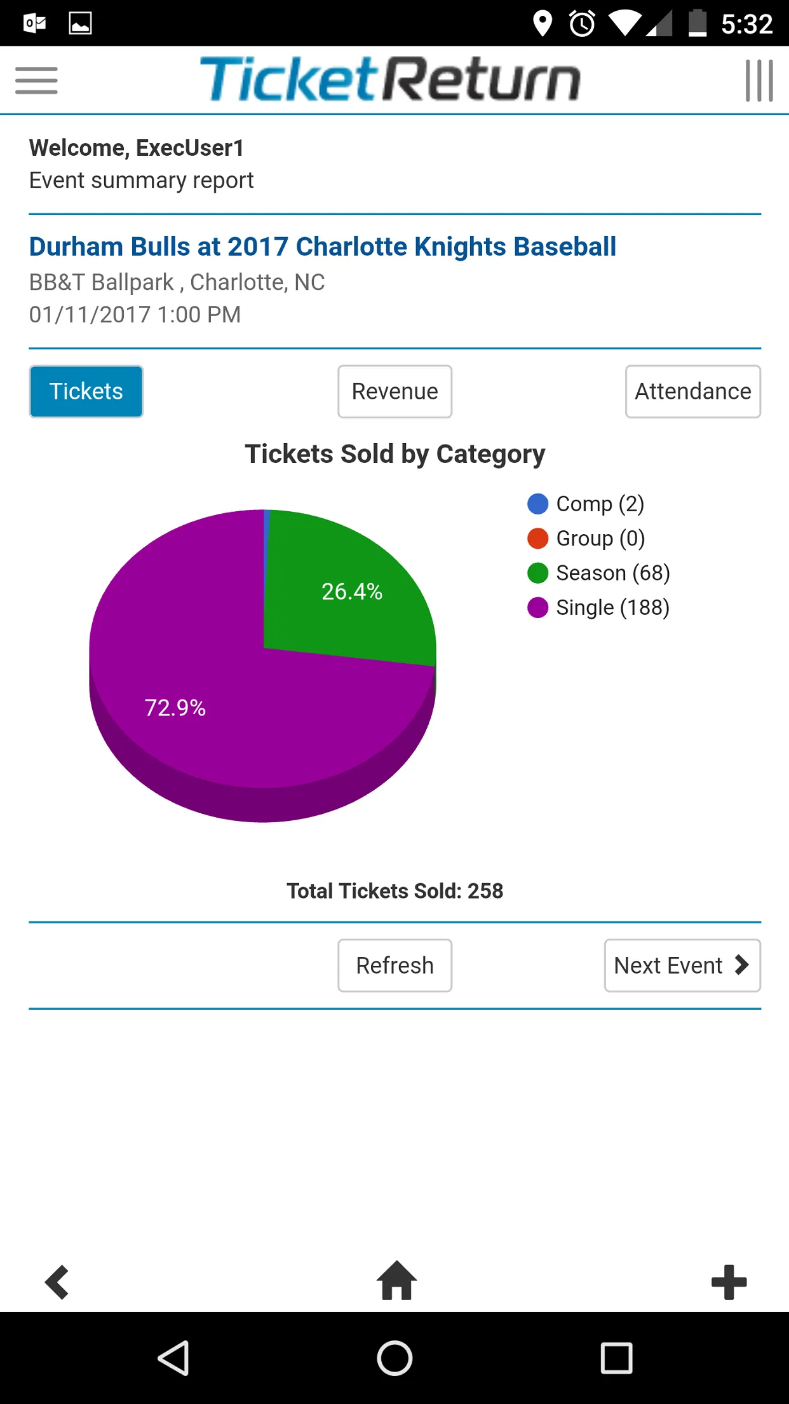Tap the plus icon in bottom bar

coord(729,1282)
